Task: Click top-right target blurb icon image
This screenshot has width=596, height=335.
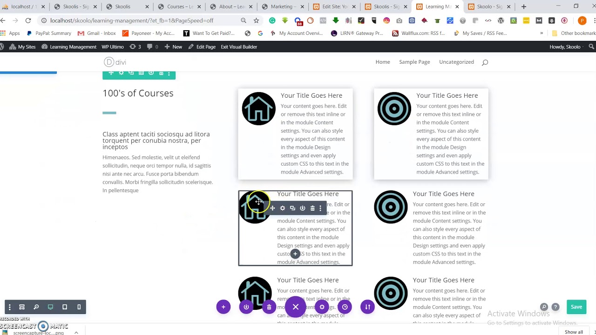Action: click(394, 109)
